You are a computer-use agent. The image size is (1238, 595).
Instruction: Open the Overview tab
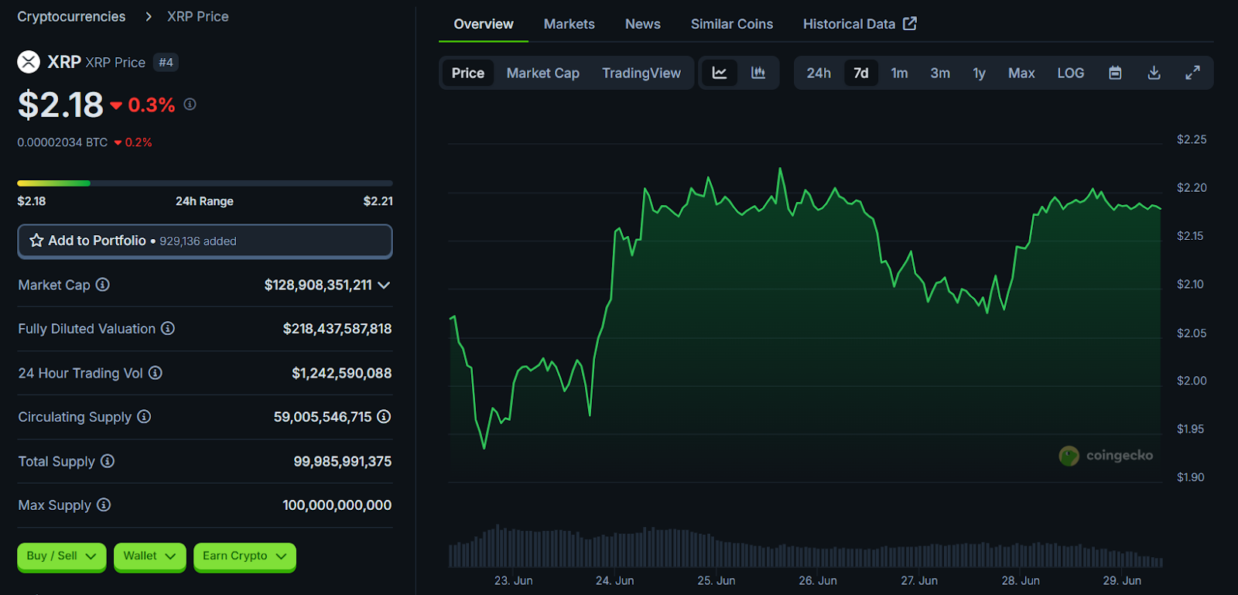484,24
